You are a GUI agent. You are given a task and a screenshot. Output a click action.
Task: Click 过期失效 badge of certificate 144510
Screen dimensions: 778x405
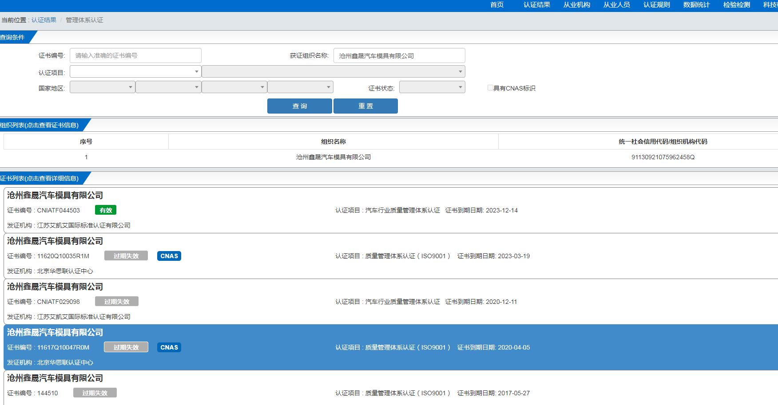[95, 393]
